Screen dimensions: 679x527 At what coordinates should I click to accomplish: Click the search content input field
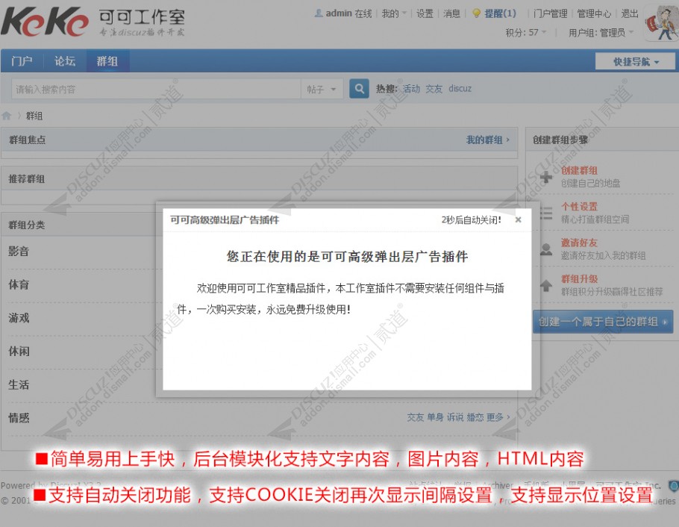coord(155,90)
